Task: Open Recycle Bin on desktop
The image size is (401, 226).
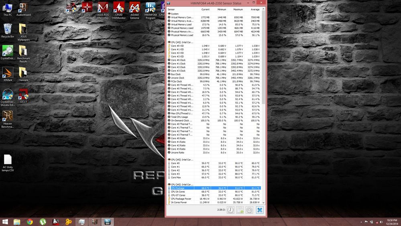Action: (x=8, y=31)
